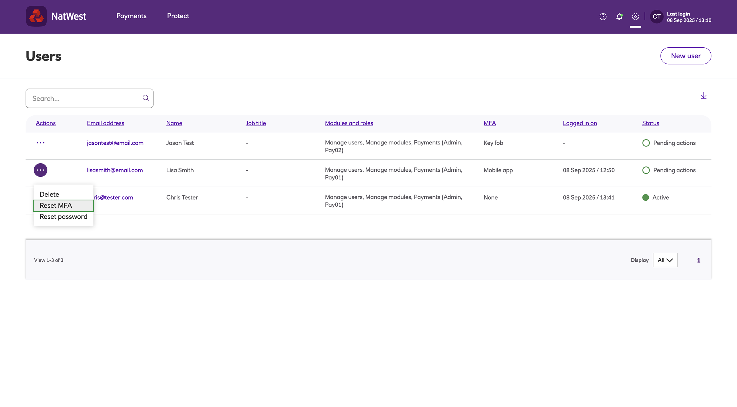737x407 pixels.
Task: Open actions menu for Jason Test
Action: (40, 143)
